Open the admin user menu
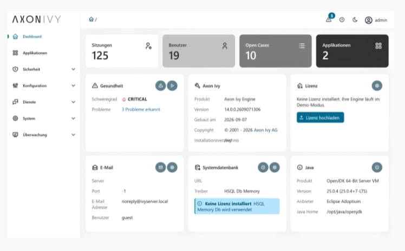Viewport: 405px width, 251px height. 376,20
